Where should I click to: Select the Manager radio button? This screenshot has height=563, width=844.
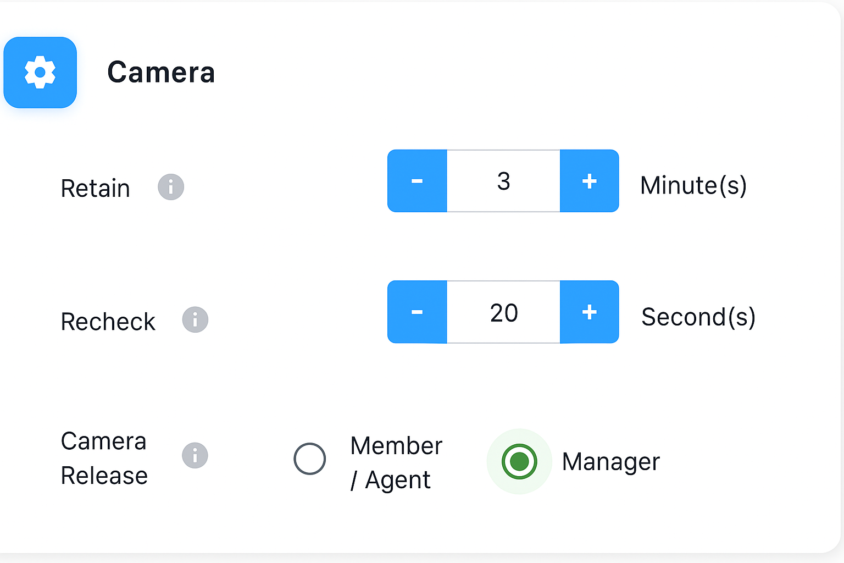click(519, 461)
